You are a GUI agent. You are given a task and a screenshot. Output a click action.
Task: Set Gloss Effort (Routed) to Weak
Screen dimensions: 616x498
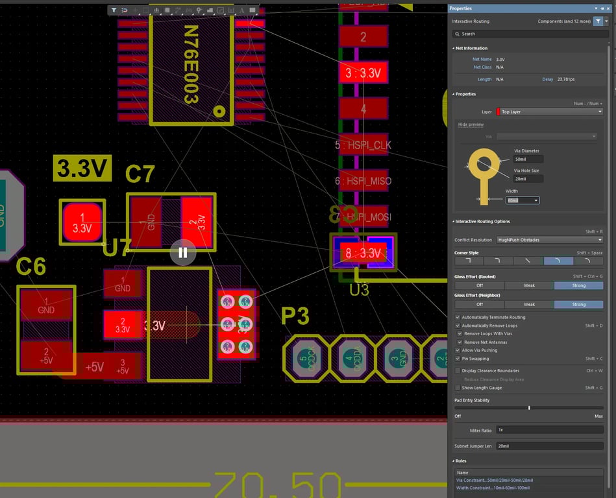[x=529, y=285]
